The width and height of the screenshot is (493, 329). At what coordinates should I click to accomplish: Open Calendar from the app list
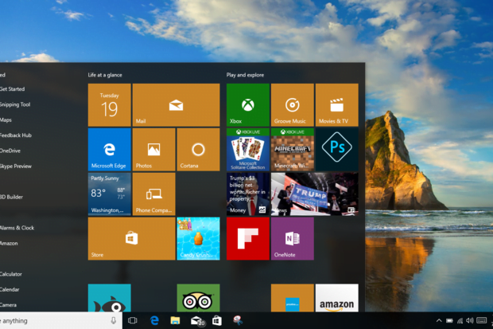click(10, 289)
